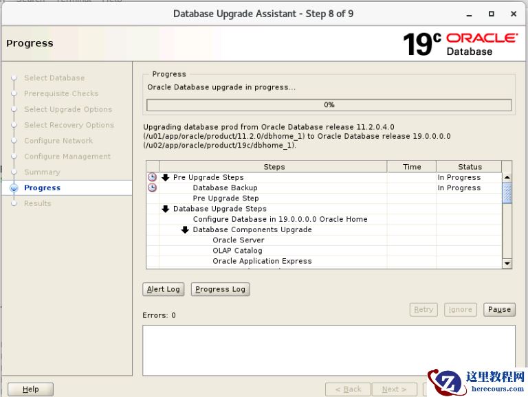Click Database Backup In Progress status
The height and width of the screenshot is (397, 528).
(x=459, y=188)
